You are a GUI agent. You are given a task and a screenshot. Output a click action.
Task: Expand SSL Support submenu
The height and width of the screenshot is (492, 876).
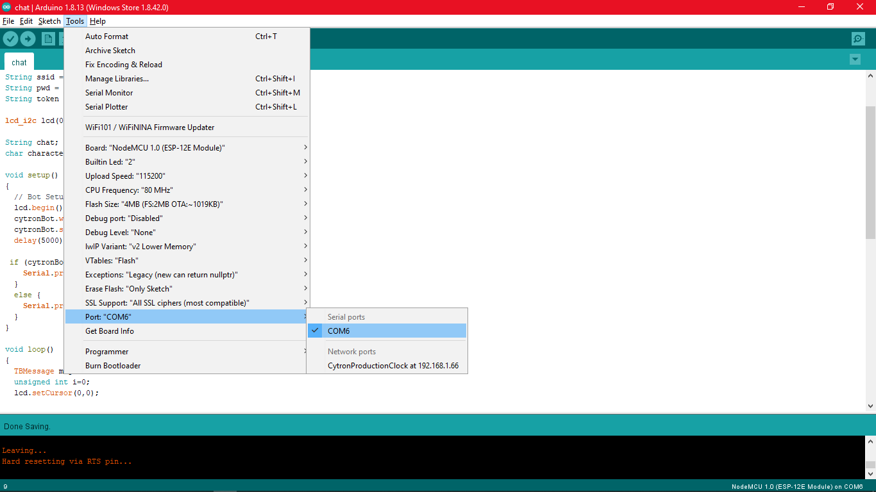(x=187, y=303)
